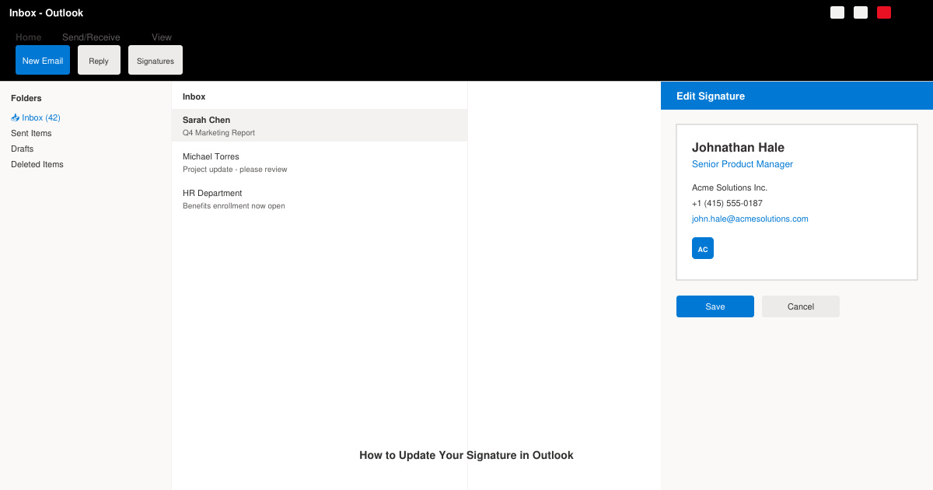Click the Edit Signature panel header
Image resolution: width=933 pixels, height=490 pixels.
pos(797,96)
